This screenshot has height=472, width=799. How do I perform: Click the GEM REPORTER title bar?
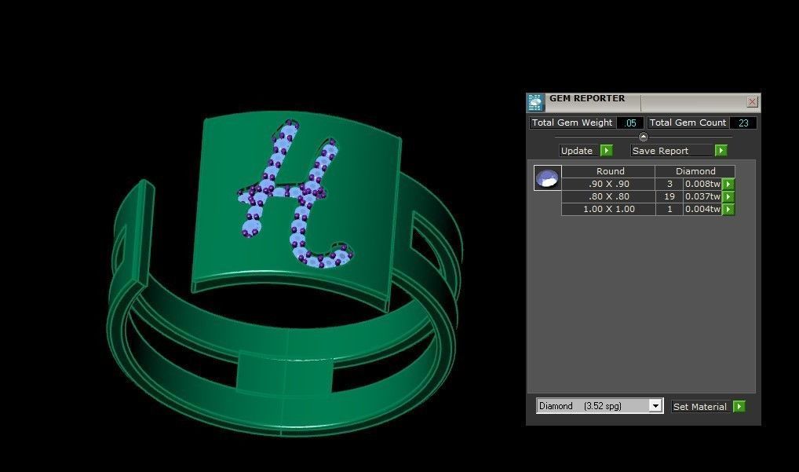[643, 102]
